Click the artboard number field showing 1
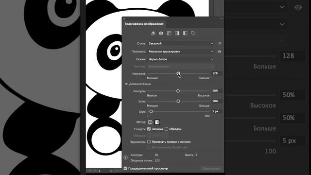Image resolution: width=311 pixels, height=175 pixels. [103, 171]
